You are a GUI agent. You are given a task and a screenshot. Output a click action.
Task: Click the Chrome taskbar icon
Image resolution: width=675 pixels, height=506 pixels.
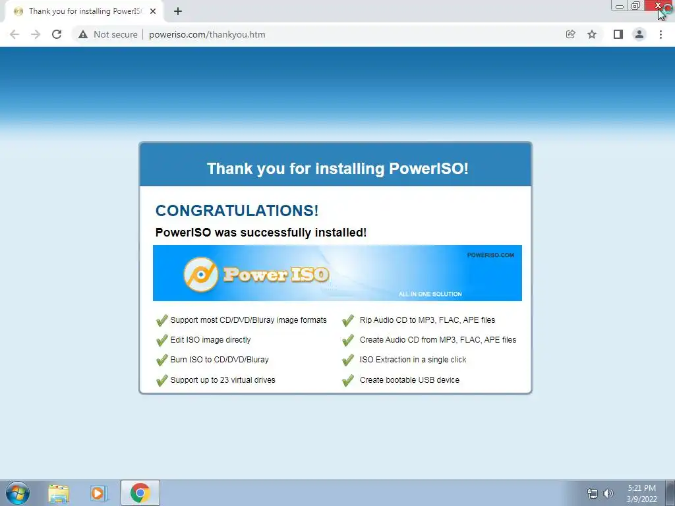[x=140, y=493]
